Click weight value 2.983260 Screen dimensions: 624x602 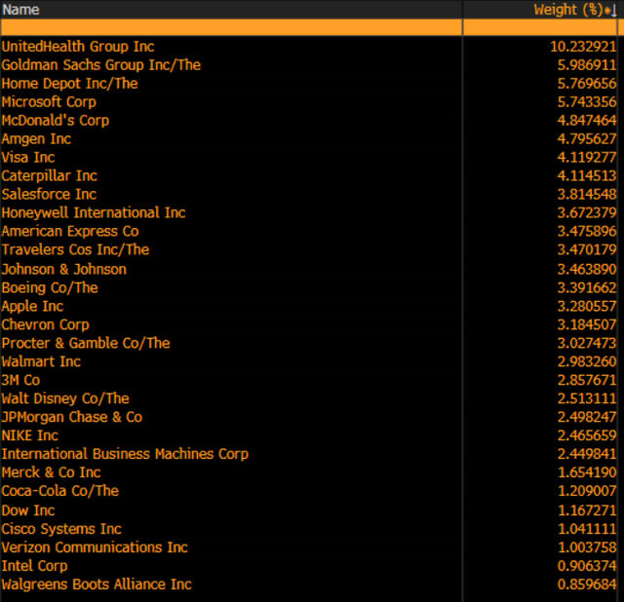tap(587, 361)
